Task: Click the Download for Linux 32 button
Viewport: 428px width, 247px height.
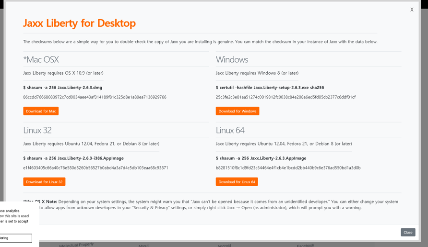Action: point(44,181)
